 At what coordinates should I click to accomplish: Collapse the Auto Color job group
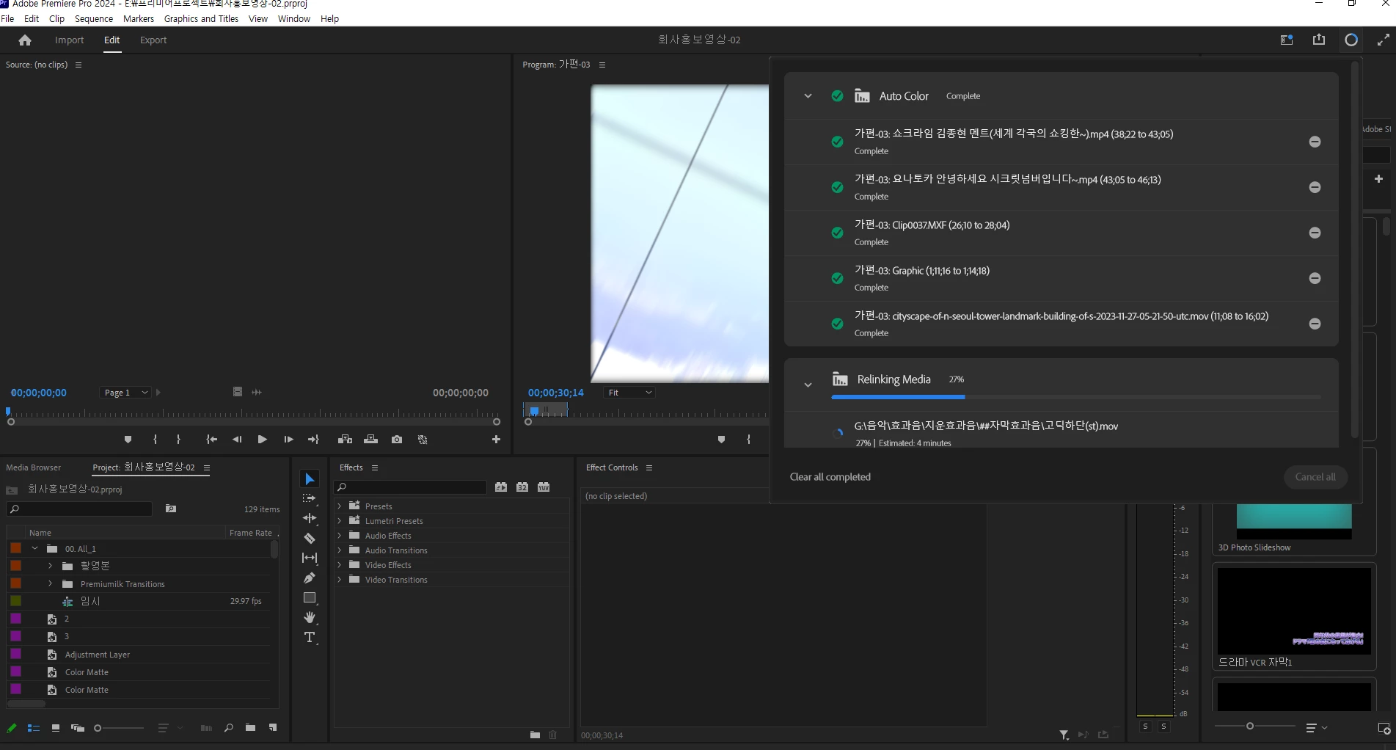point(808,96)
